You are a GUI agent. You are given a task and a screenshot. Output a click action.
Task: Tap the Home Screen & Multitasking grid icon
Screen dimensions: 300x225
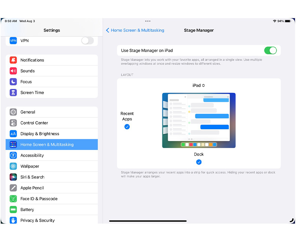(x=13, y=145)
